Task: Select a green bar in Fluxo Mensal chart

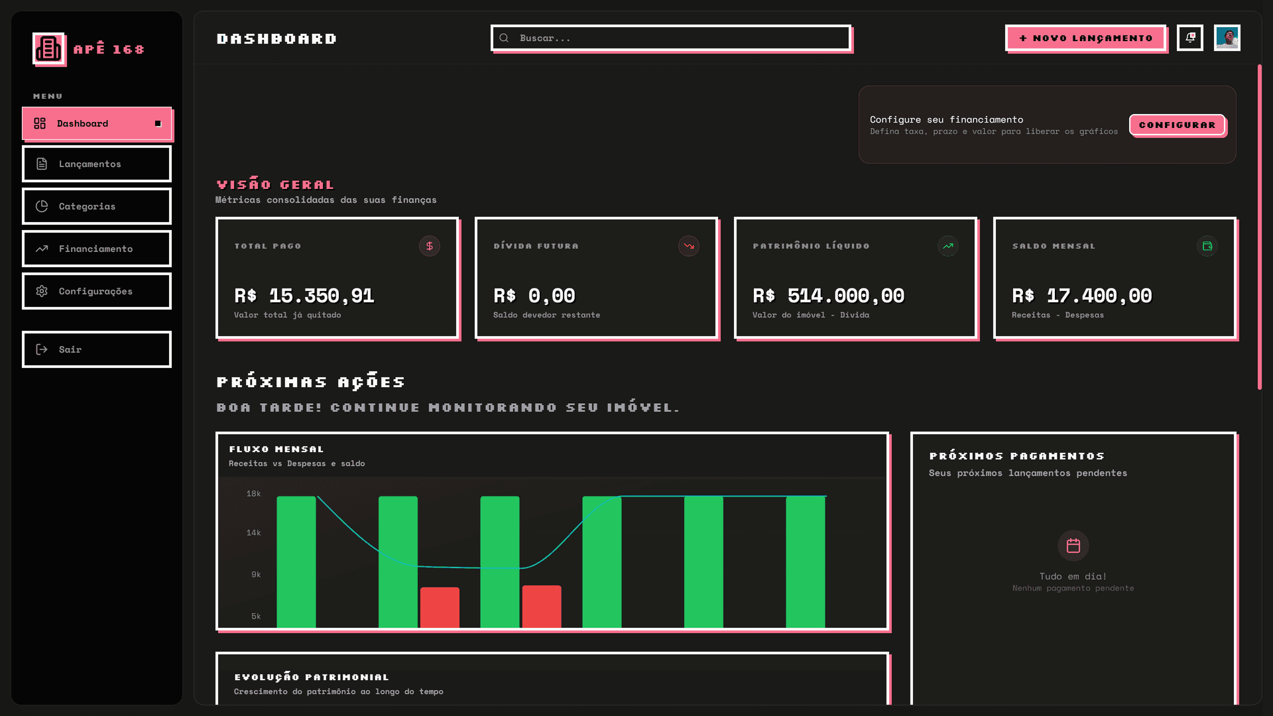Action: coord(296,557)
